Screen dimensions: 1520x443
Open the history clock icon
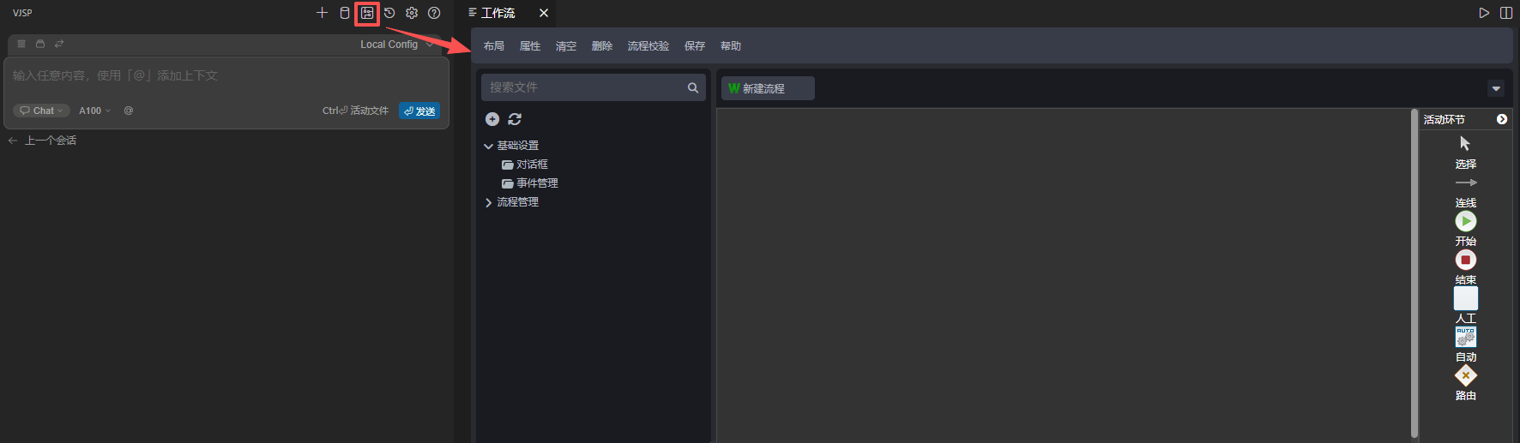pos(389,13)
